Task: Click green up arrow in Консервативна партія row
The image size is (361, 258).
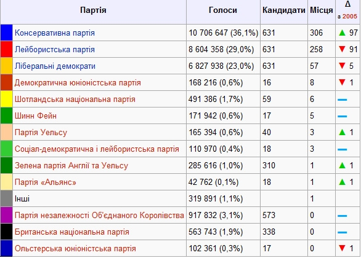Action: [x=343, y=33]
